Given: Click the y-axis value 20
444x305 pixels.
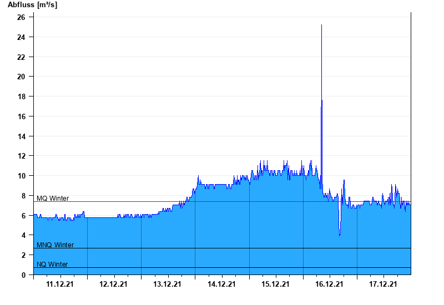Looking at the screenshot, I should (x=21, y=77).
